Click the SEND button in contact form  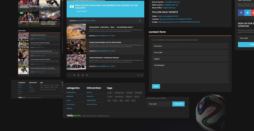click(156, 86)
